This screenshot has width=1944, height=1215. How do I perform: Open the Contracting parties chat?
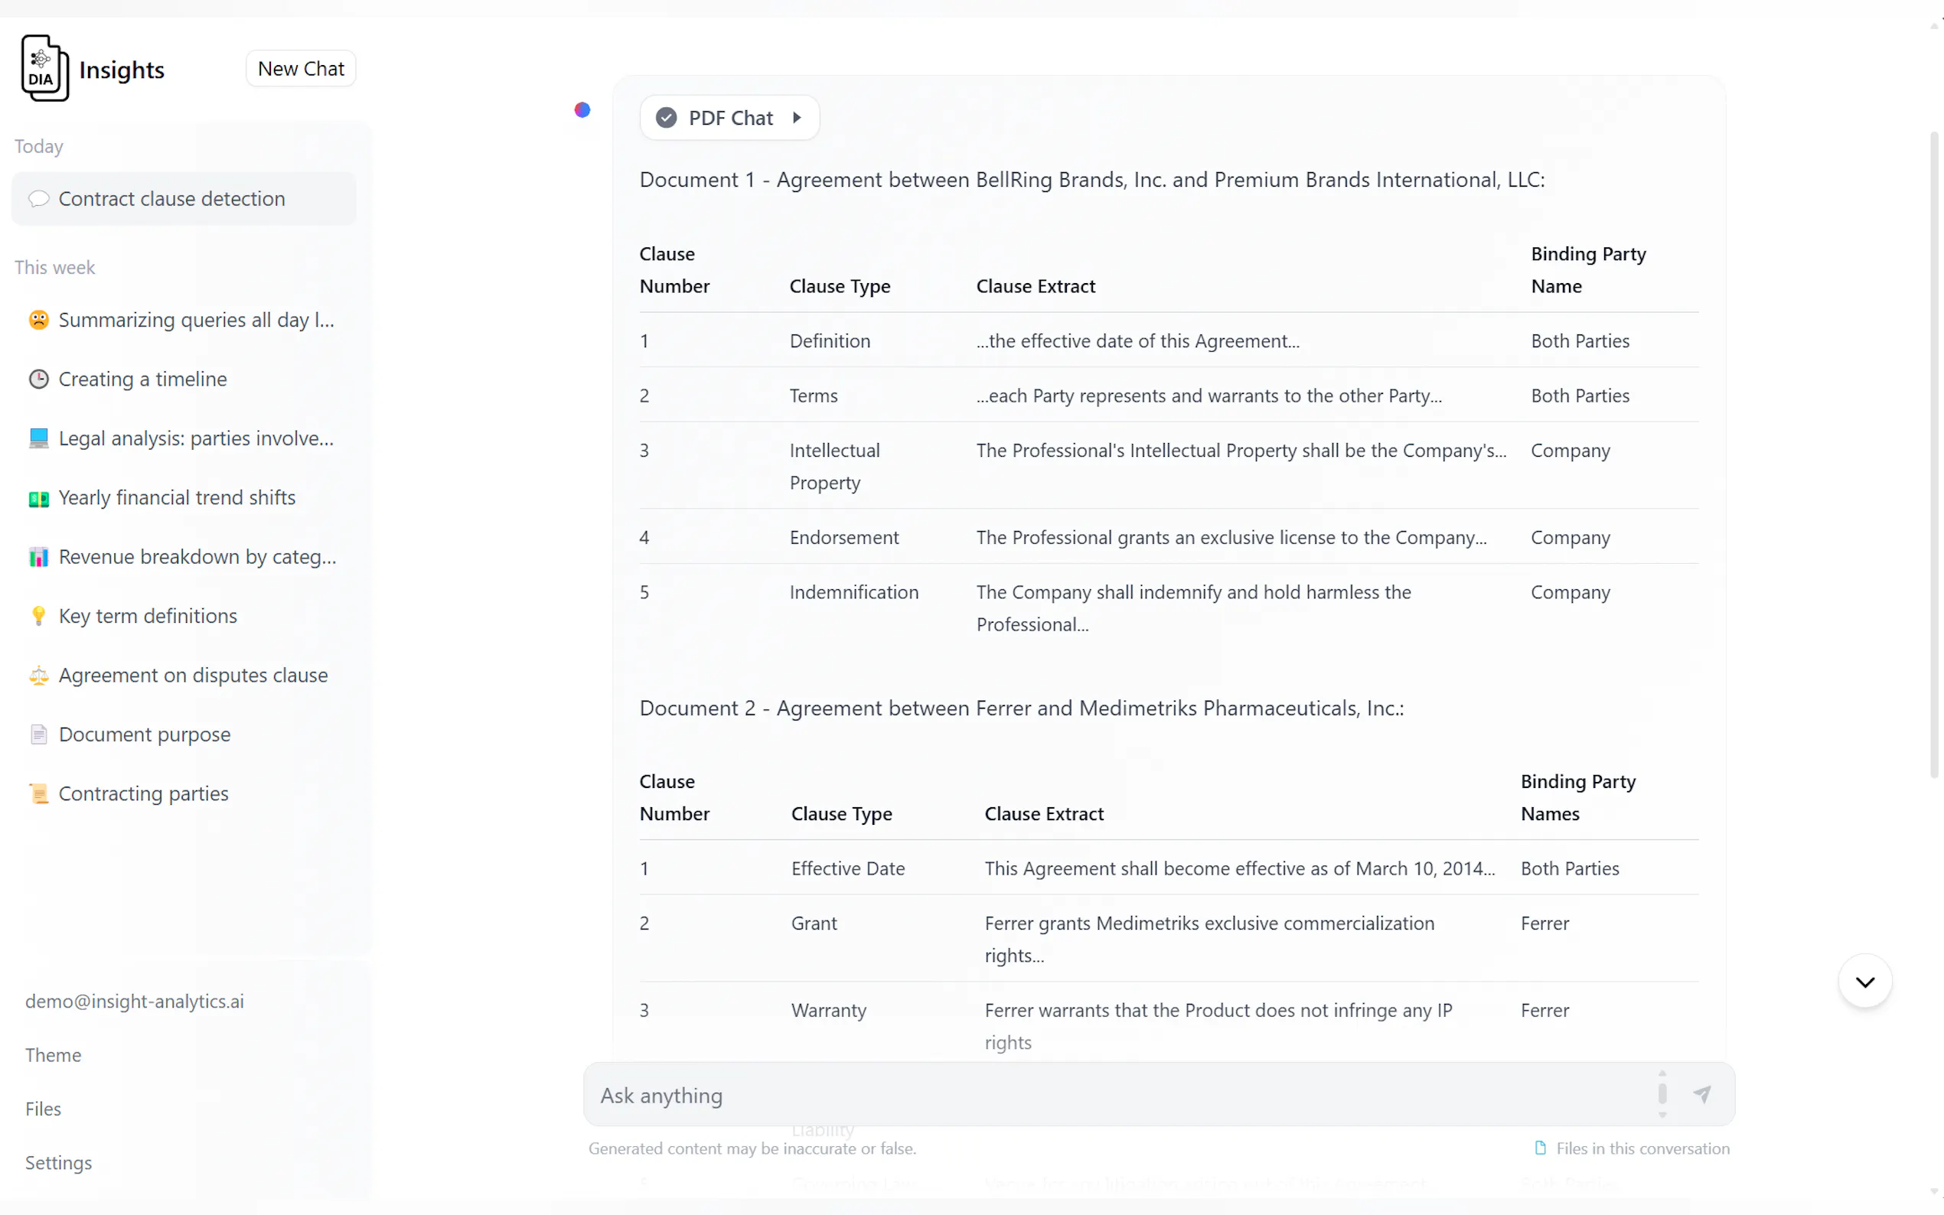(184, 793)
